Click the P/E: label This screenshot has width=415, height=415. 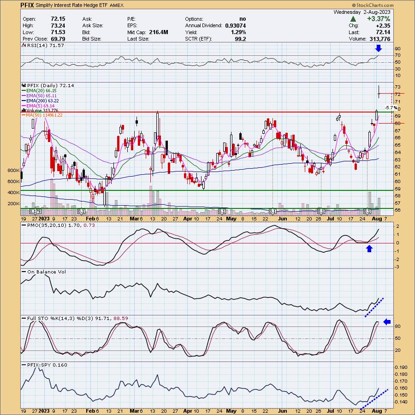pyautogui.click(x=131, y=19)
